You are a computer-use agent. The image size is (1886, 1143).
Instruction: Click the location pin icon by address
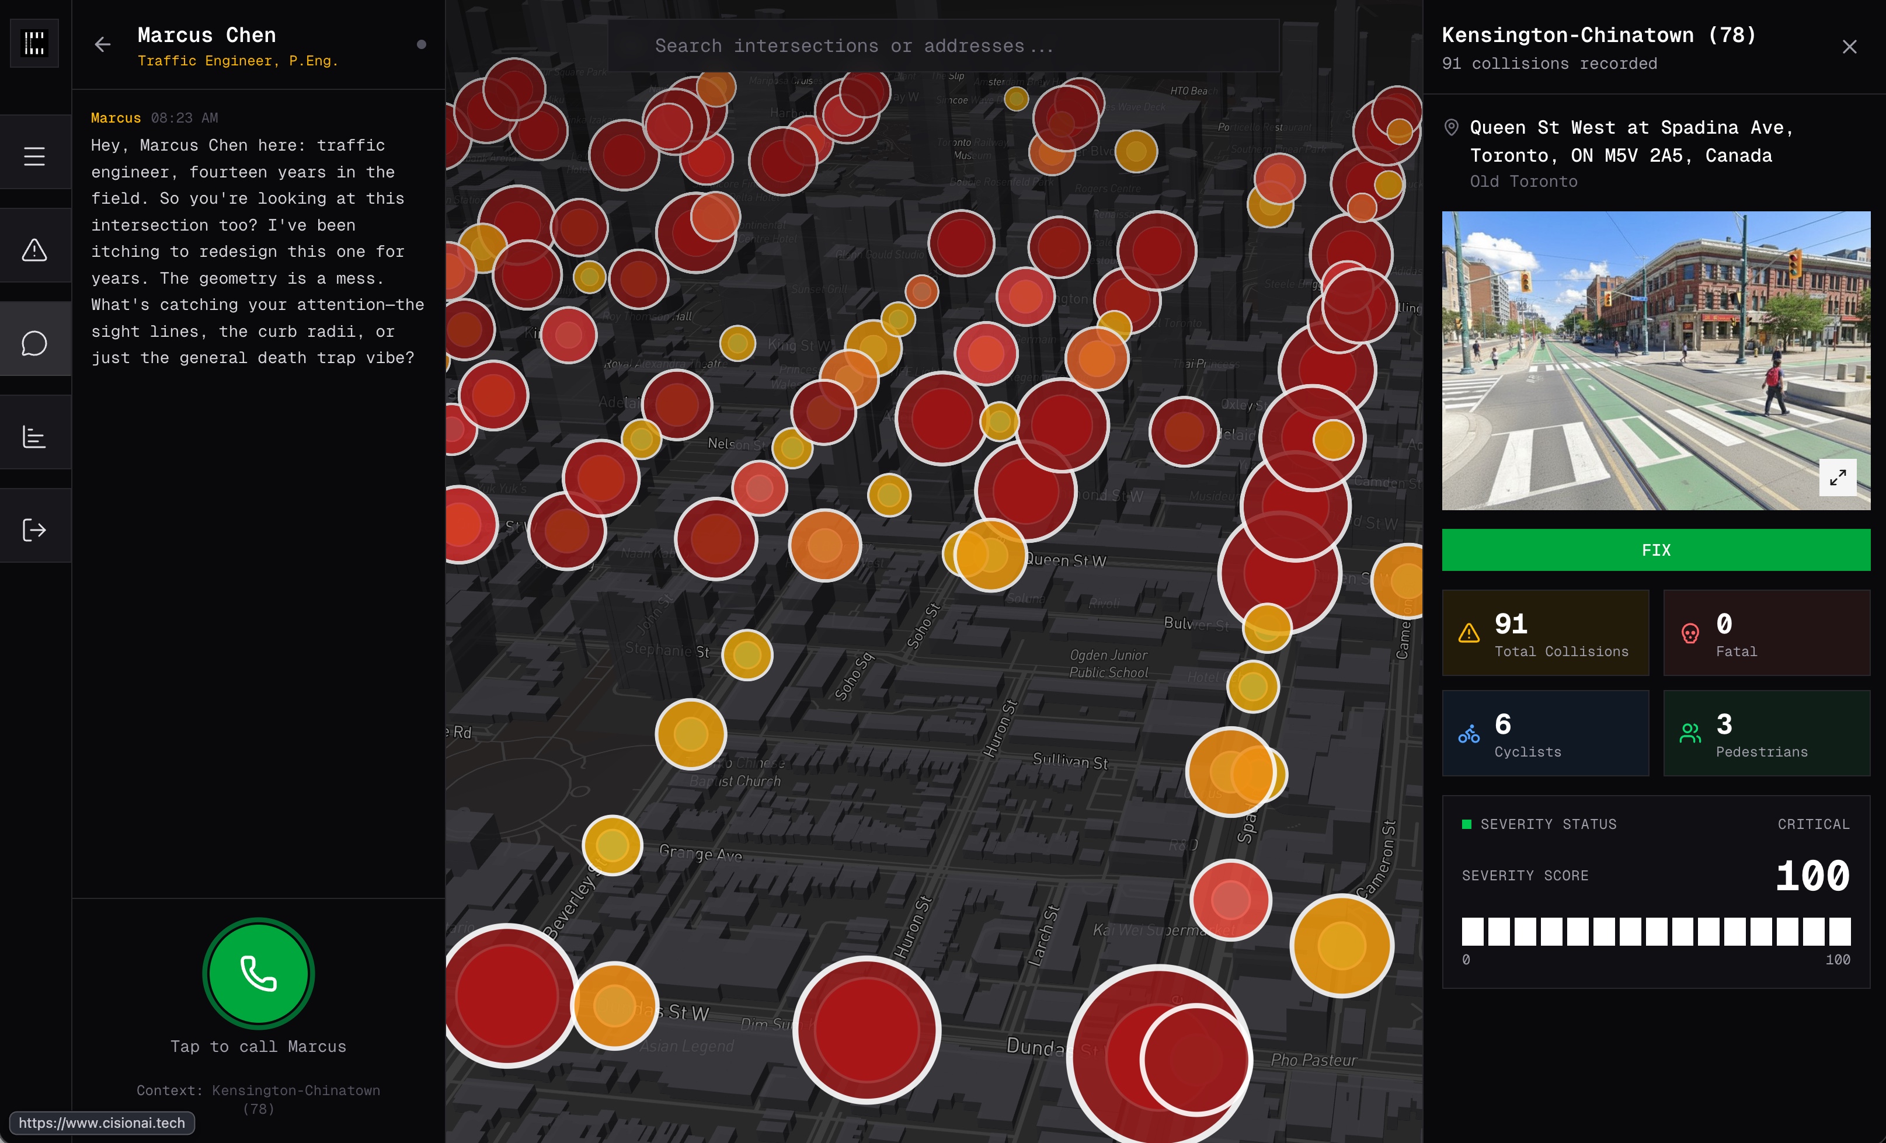click(1450, 128)
